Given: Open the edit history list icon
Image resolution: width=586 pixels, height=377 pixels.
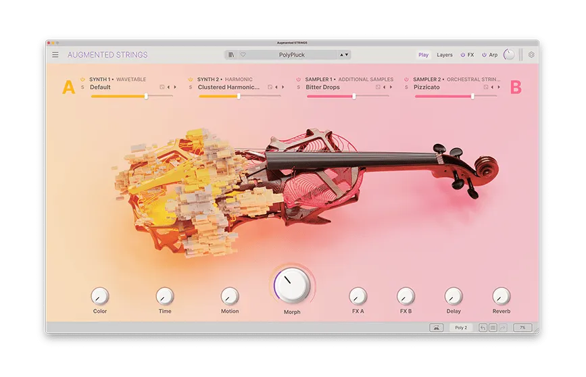Looking at the screenshot, I should tap(493, 328).
